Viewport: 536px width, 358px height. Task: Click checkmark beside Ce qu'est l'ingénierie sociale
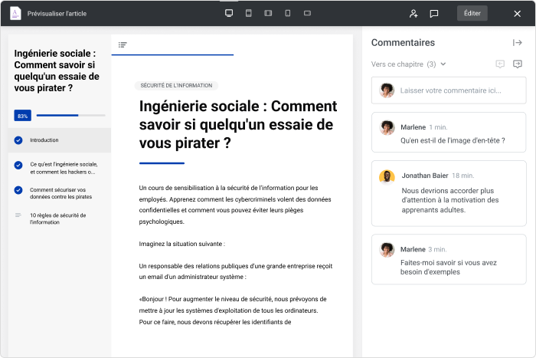point(18,166)
